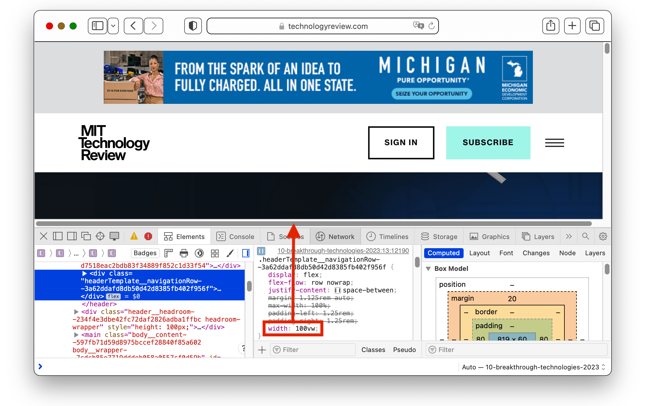Toggle element Badges display
This screenshot has height=406, width=649.
(x=145, y=253)
